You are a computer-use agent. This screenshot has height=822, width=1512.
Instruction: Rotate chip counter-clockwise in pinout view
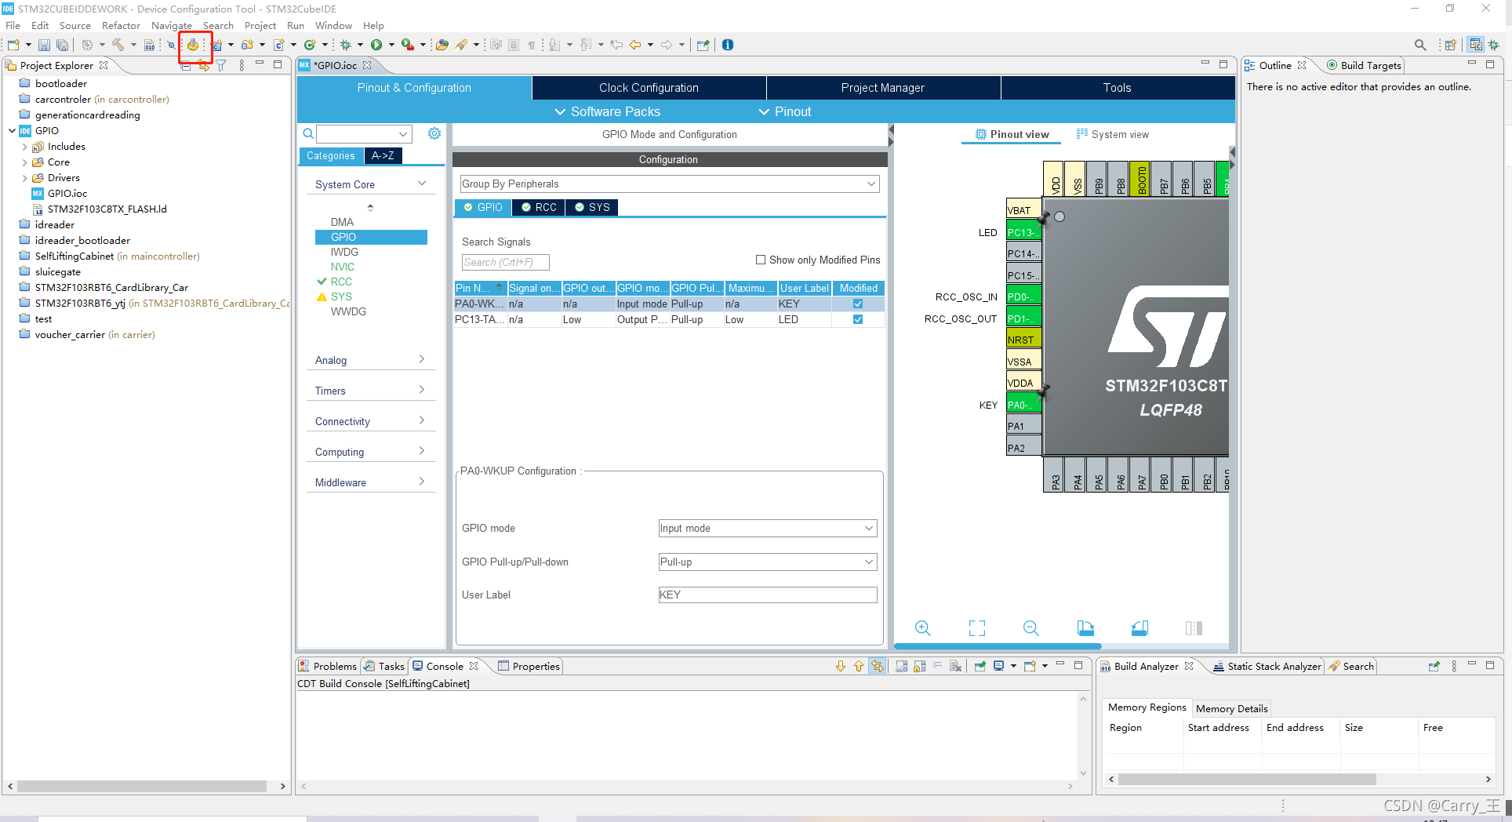1139,627
